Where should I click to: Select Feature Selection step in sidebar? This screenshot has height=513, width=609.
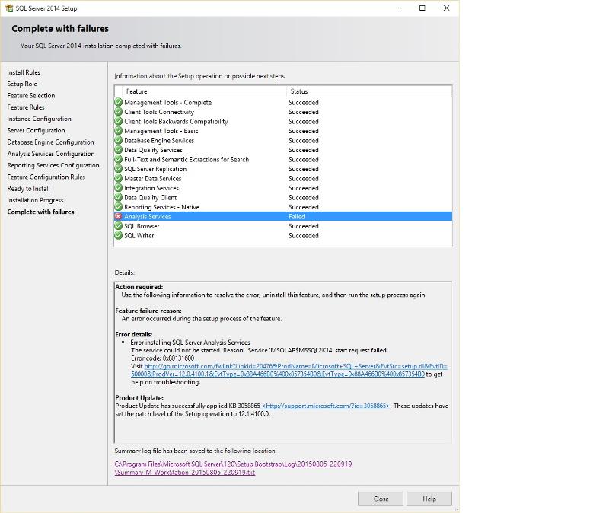pos(31,96)
